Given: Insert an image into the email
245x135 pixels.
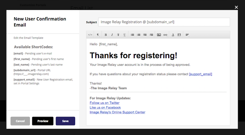Looking at the screenshot, I should coord(159,35).
